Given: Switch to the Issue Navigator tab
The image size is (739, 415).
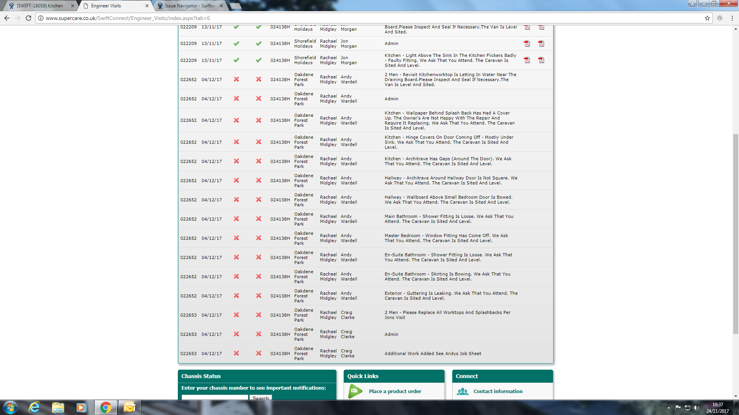Looking at the screenshot, I should (189, 6).
